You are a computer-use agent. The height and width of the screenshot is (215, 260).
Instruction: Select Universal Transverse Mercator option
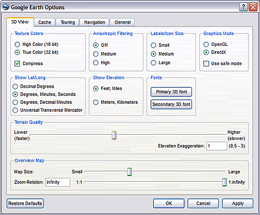(x=15, y=110)
